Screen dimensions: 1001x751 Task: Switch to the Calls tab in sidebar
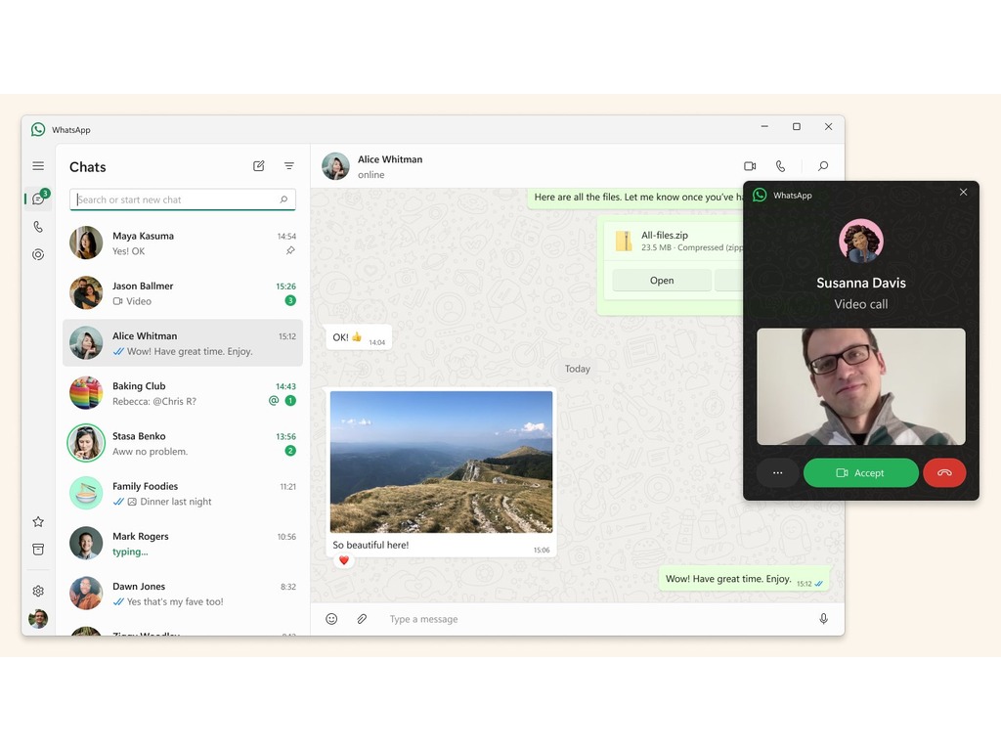click(38, 227)
